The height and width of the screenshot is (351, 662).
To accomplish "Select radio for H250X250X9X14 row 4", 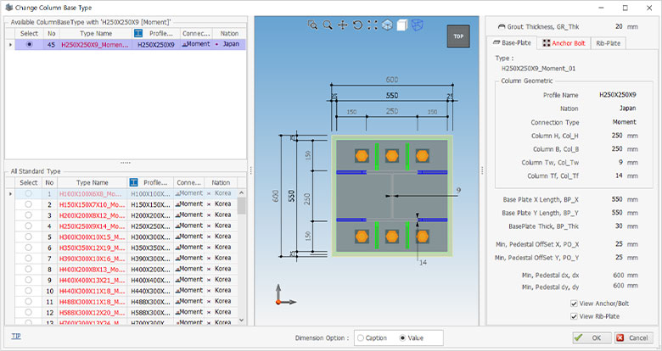I will coord(28,226).
